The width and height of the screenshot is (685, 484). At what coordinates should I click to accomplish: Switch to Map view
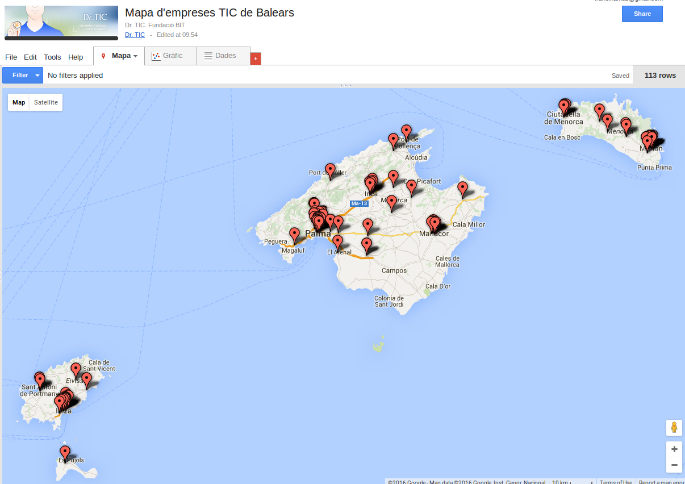[x=19, y=102]
